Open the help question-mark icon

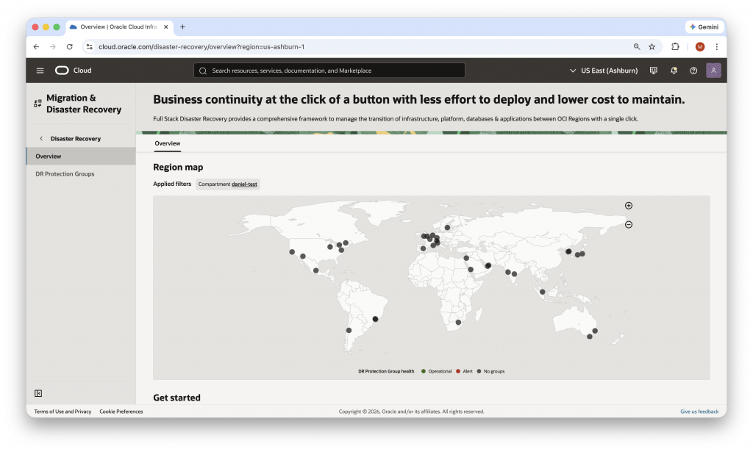693,71
